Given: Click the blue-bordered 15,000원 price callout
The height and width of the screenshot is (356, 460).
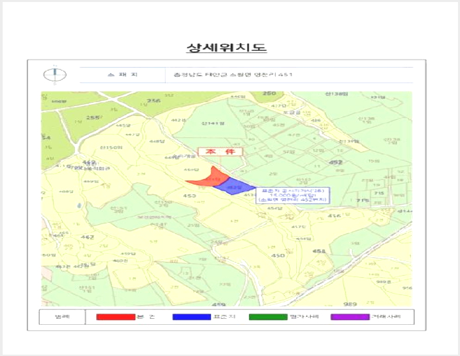Looking at the screenshot, I should [292, 195].
